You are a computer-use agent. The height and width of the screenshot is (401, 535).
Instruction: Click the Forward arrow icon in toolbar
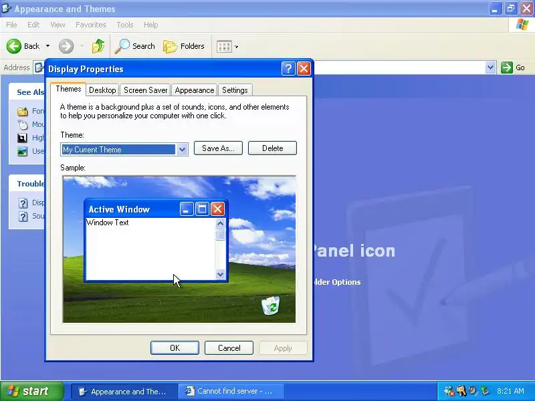coord(66,46)
